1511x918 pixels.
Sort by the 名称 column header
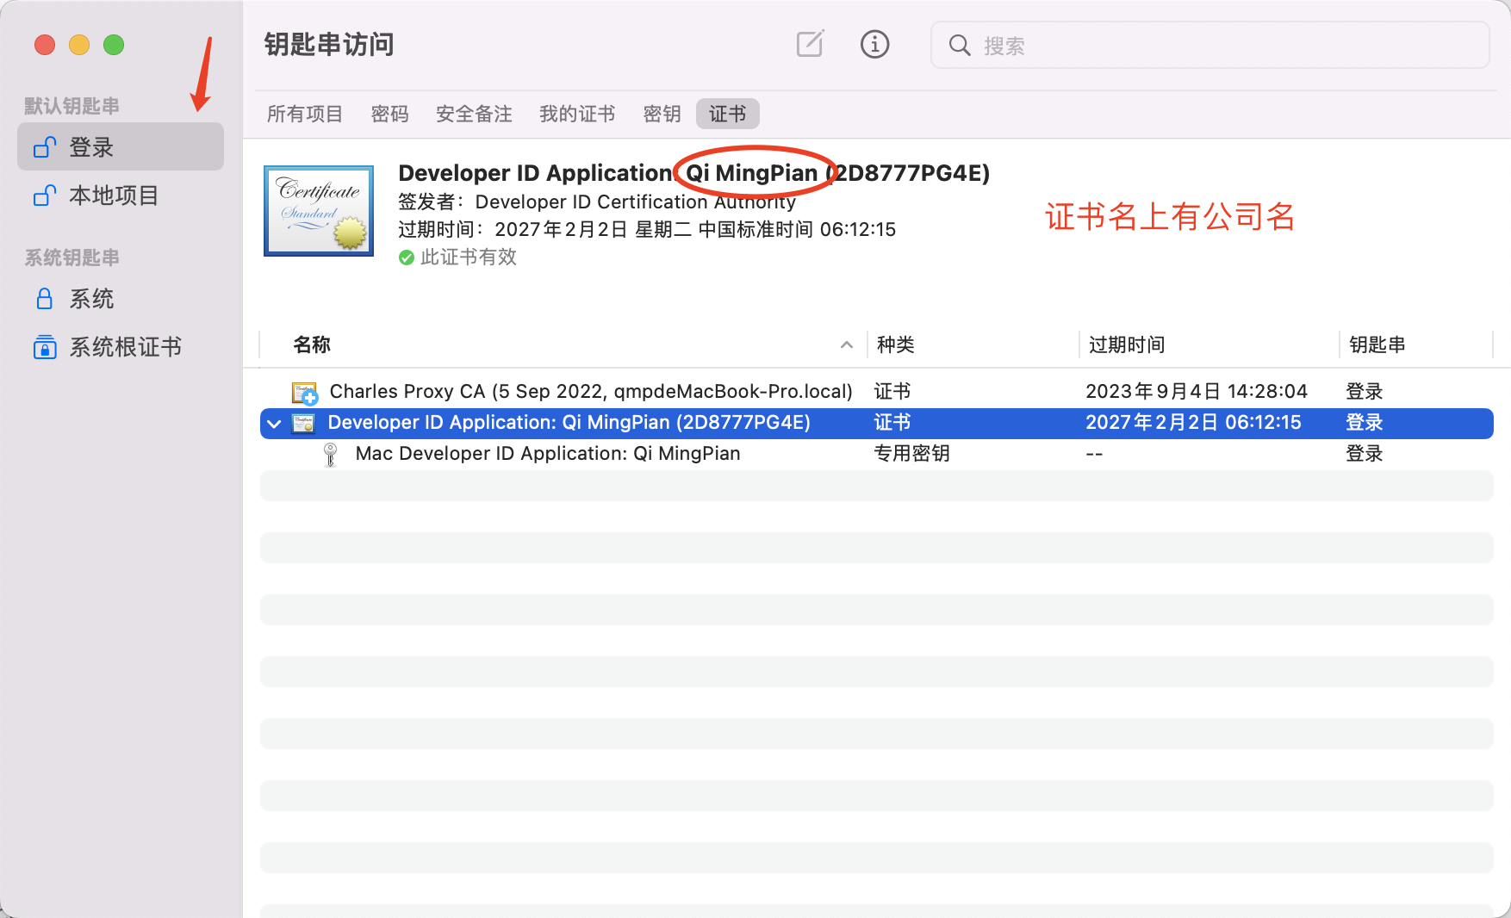tap(312, 344)
